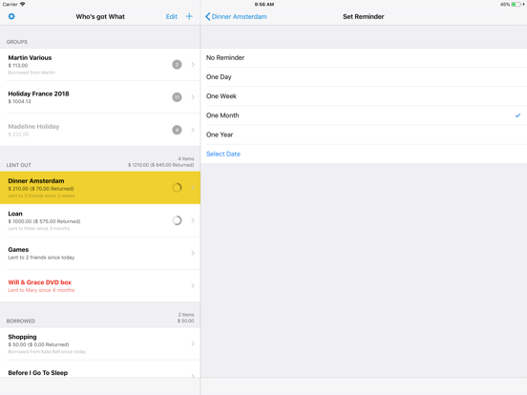The image size is (527, 395).
Task: Click the progress circle on Loan
Action: click(x=177, y=220)
